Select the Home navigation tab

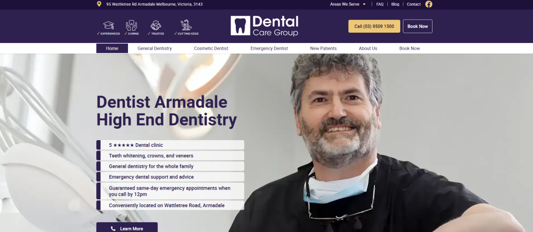112,48
